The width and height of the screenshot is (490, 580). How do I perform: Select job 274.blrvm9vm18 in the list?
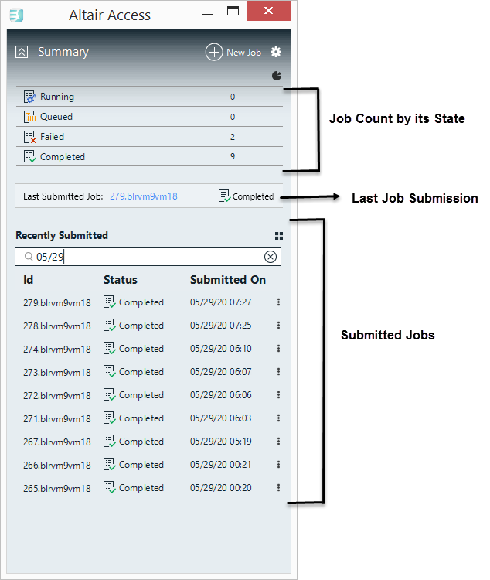click(x=57, y=350)
